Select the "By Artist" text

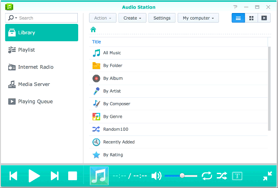[x=112, y=91]
